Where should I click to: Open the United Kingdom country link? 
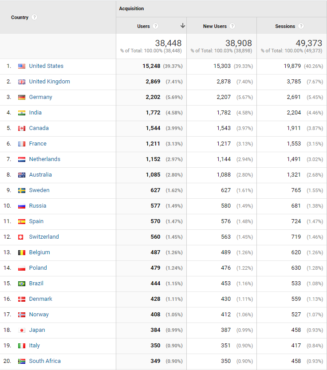click(49, 82)
